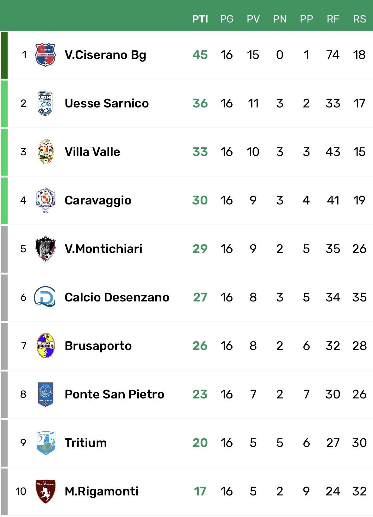Select the Tritium team name

[x=86, y=443]
